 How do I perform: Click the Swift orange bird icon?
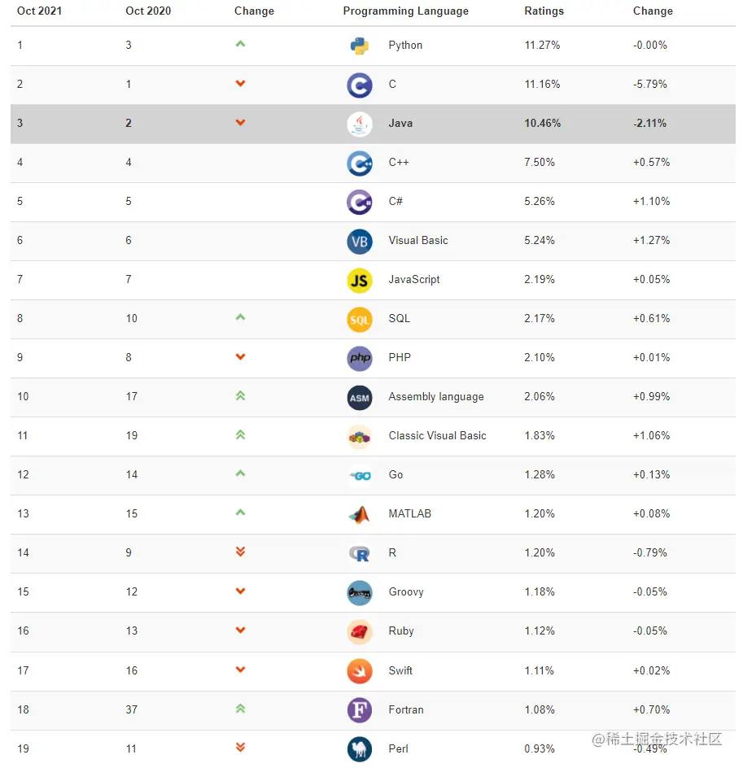pyautogui.click(x=360, y=671)
